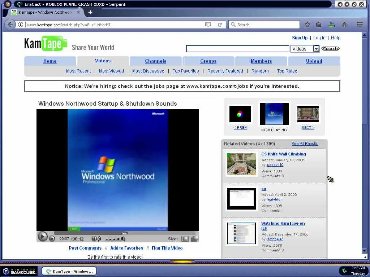
Task: Toggle reader view icon in address bar
Action: [208, 25]
